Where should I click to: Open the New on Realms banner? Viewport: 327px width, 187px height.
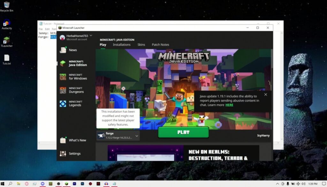point(183,153)
